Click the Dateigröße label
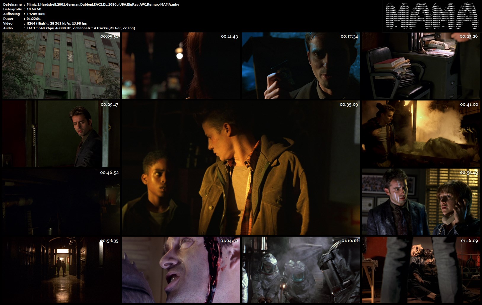Image resolution: width=482 pixels, height=305 pixels. (x=12, y=9)
